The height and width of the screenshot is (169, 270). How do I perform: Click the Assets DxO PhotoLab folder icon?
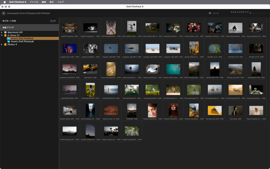pos(9,42)
